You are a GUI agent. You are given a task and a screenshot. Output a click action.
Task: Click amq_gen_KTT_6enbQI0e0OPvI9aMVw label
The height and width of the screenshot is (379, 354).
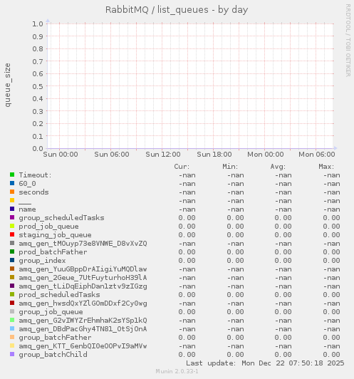pos(83,346)
